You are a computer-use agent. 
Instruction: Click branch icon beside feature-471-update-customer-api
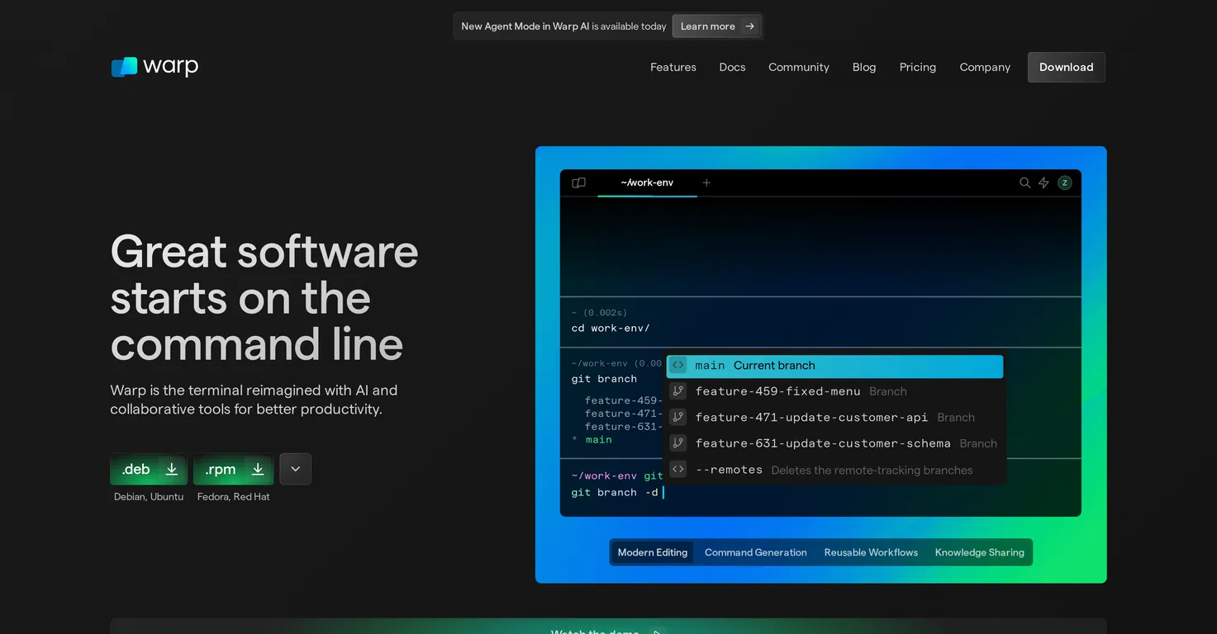tap(678, 417)
